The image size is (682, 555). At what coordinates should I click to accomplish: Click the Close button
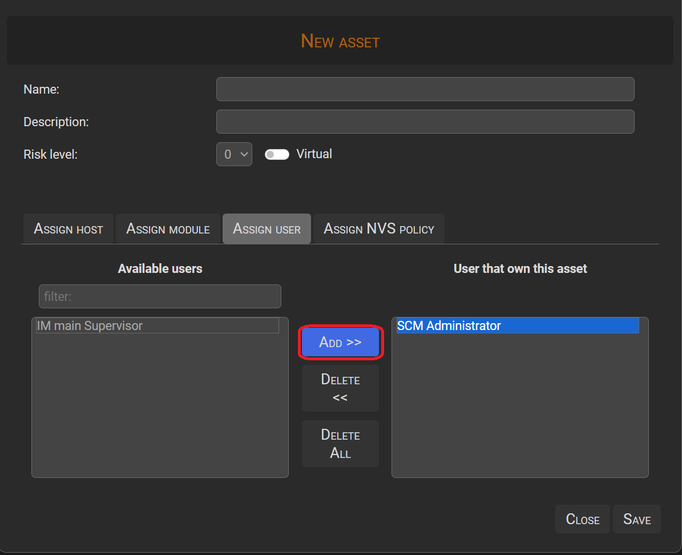(x=582, y=519)
